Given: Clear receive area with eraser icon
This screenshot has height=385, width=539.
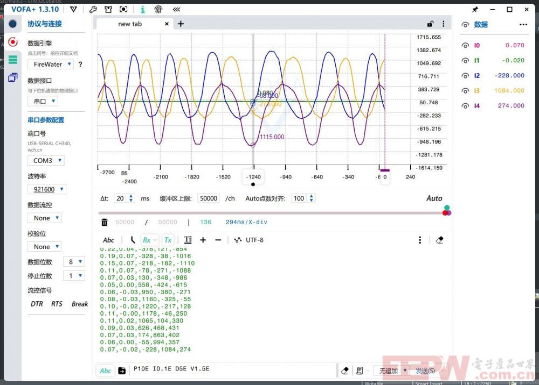Looking at the screenshot, I should (x=439, y=240).
